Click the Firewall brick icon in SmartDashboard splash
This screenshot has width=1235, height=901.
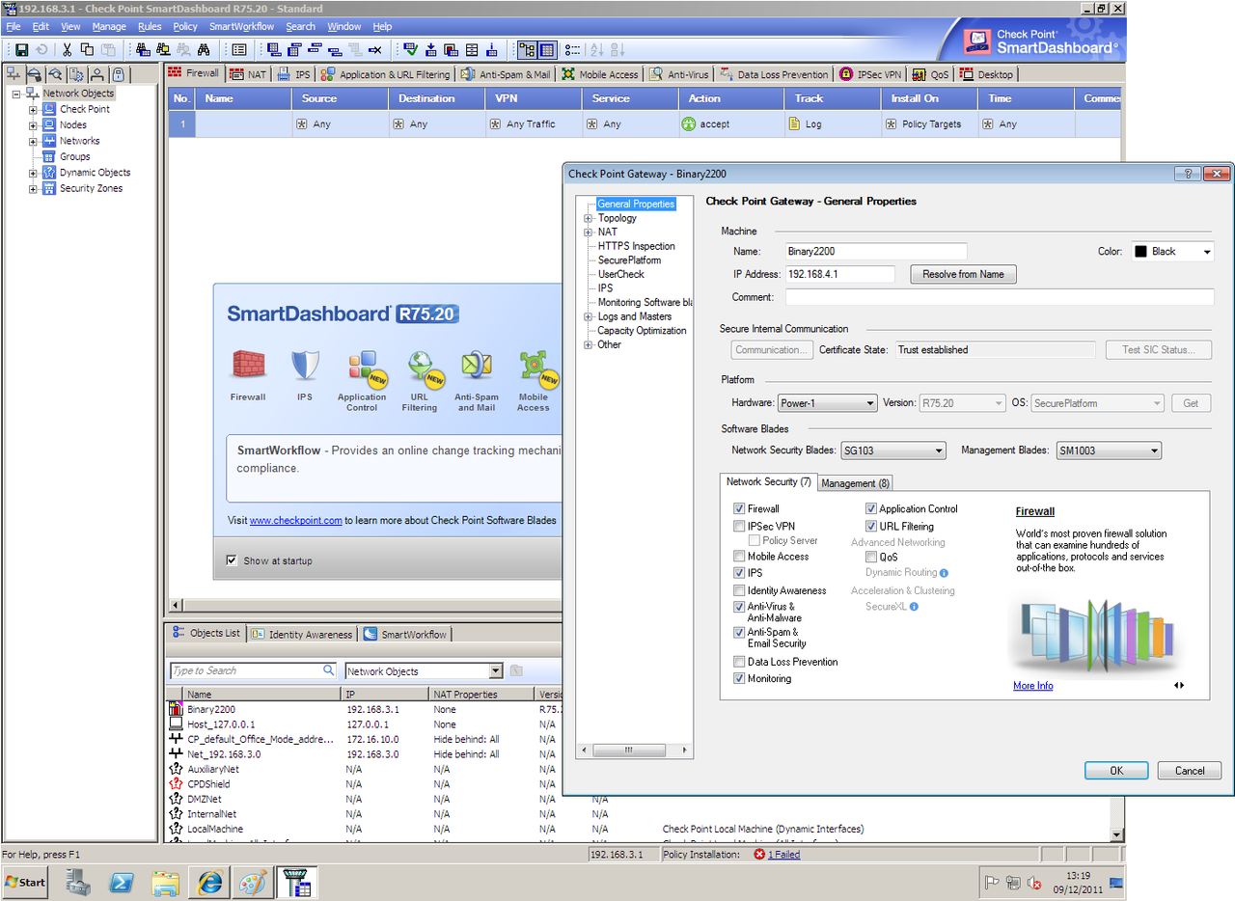(x=248, y=366)
